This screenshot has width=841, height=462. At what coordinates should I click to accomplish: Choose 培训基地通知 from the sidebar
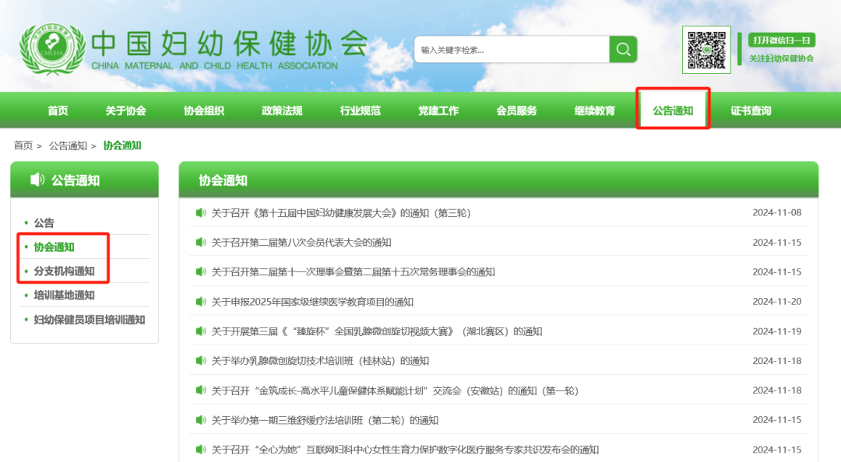pyautogui.click(x=64, y=296)
